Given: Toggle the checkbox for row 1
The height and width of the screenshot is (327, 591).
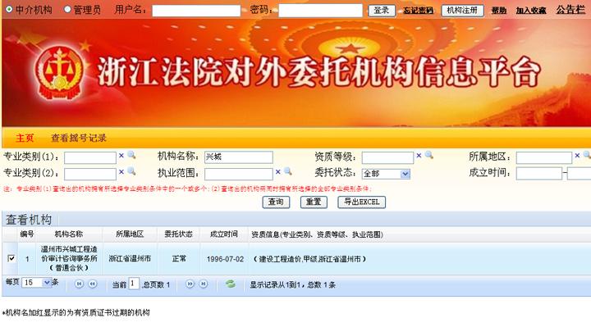Looking at the screenshot, I should click(x=11, y=258).
